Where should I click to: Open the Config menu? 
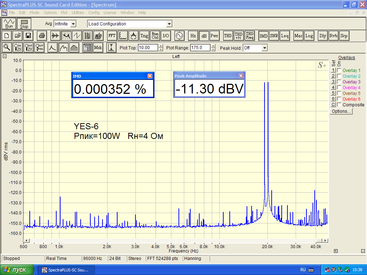click(94, 13)
